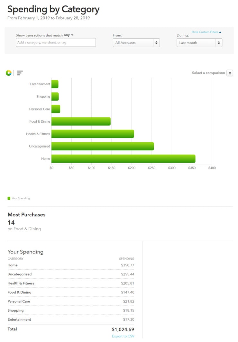Click the Personal Care bar in chart
The height and width of the screenshot is (342, 238).
point(56,109)
